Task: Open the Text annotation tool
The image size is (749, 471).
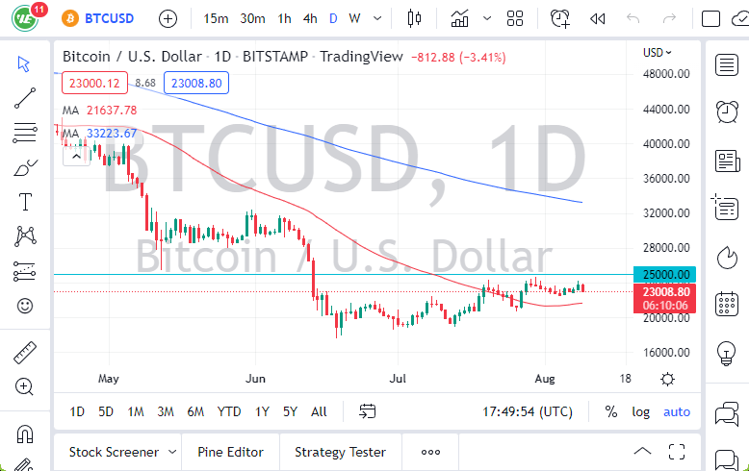Action: tap(25, 202)
